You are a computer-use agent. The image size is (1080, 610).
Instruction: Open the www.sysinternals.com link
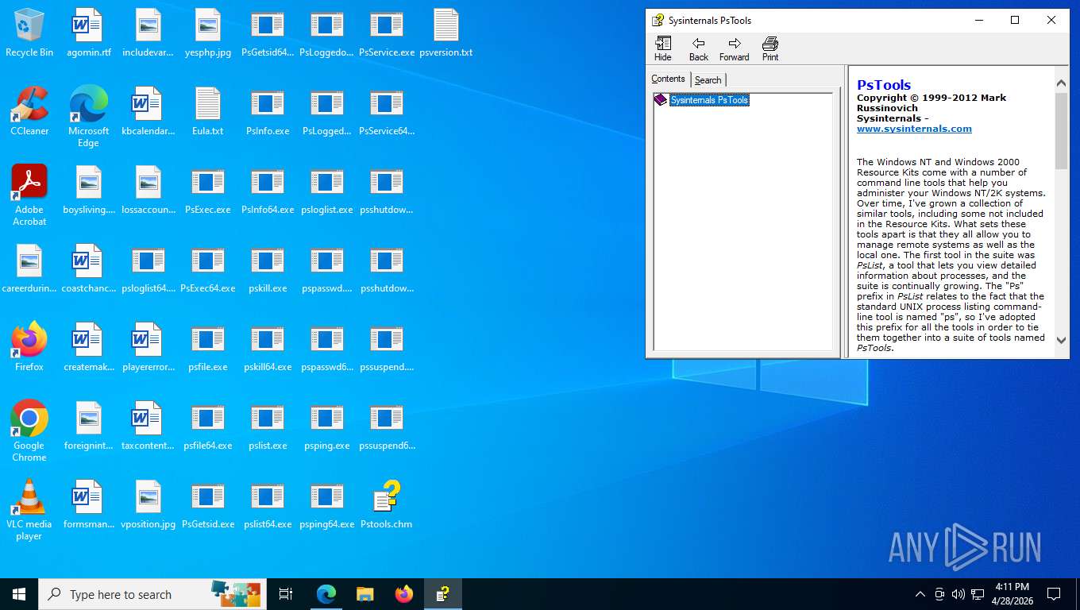914,129
